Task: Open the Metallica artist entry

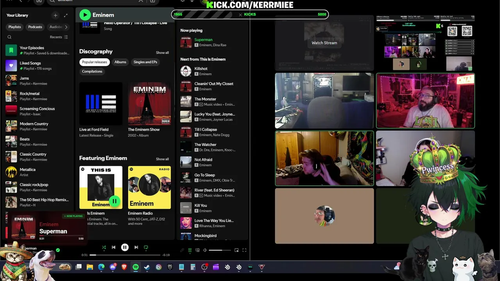Action: tap(38, 172)
